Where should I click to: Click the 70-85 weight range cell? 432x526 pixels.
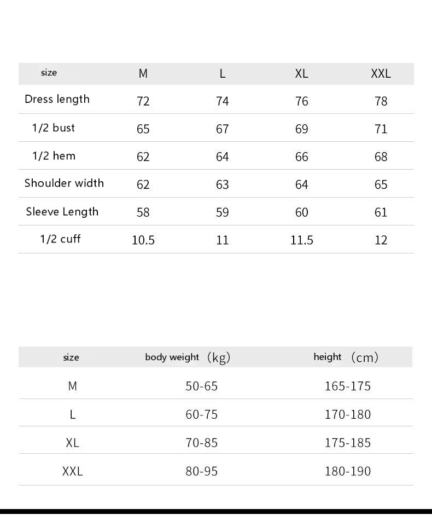(x=201, y=443)
